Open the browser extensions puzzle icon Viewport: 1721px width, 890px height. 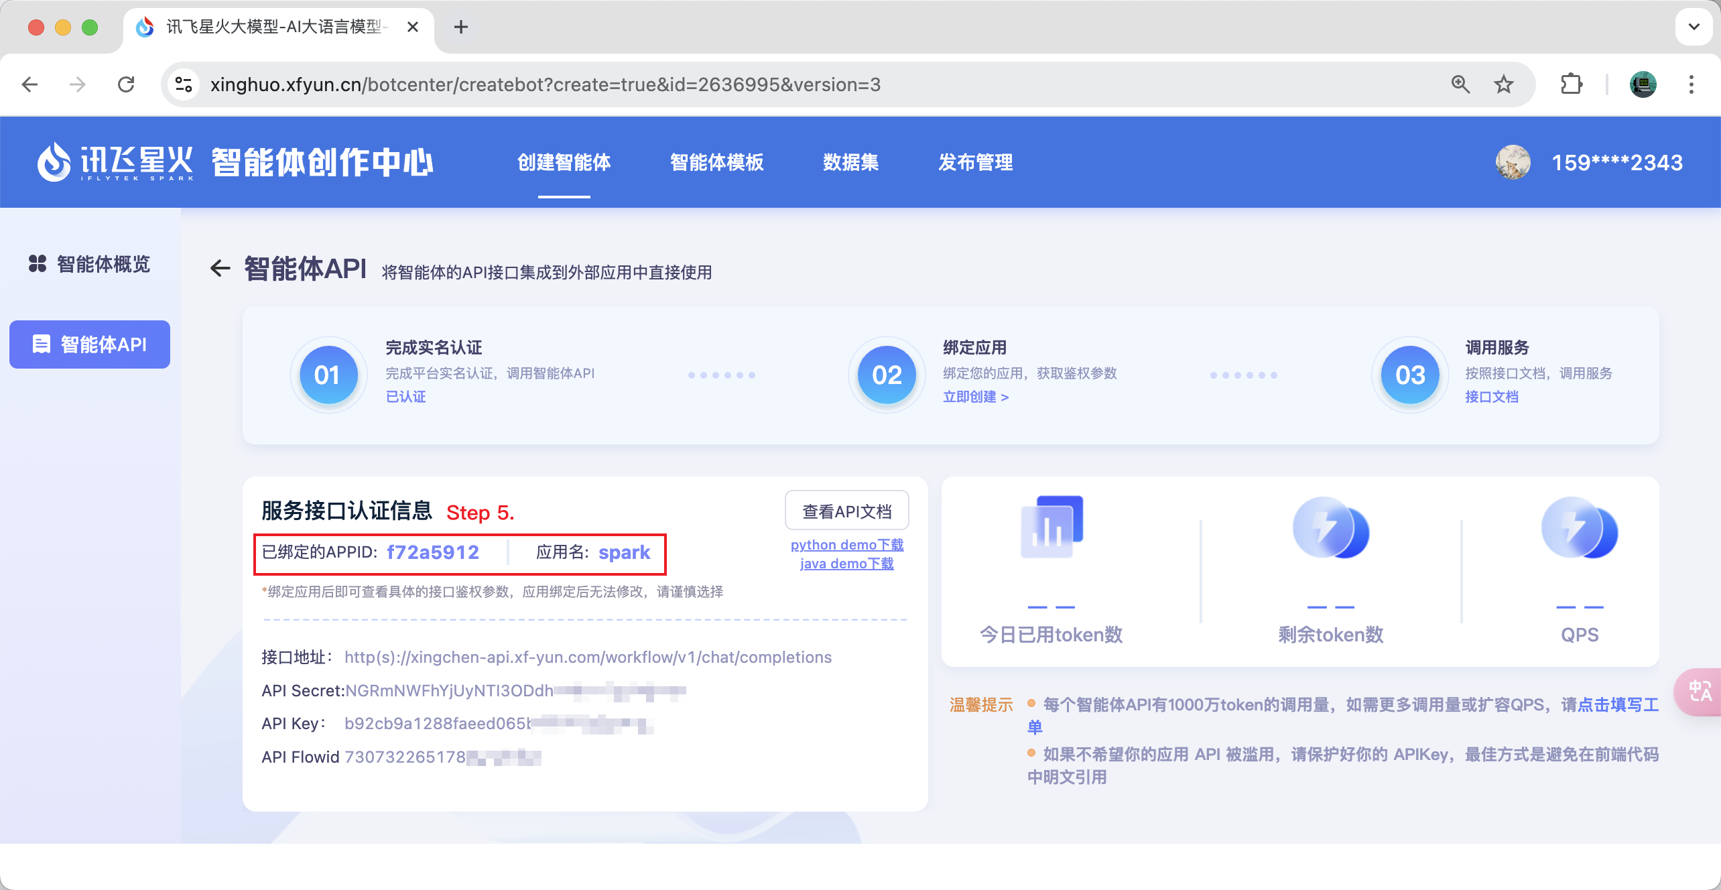coord(1571,84)
